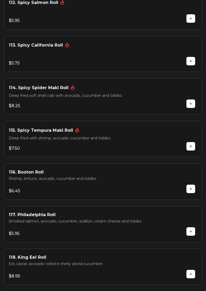The width and height of the screenshot is (206, 291).
Task: Click flame icon next to Spicy Spider Maki Roll
Action: coord(73,88)
